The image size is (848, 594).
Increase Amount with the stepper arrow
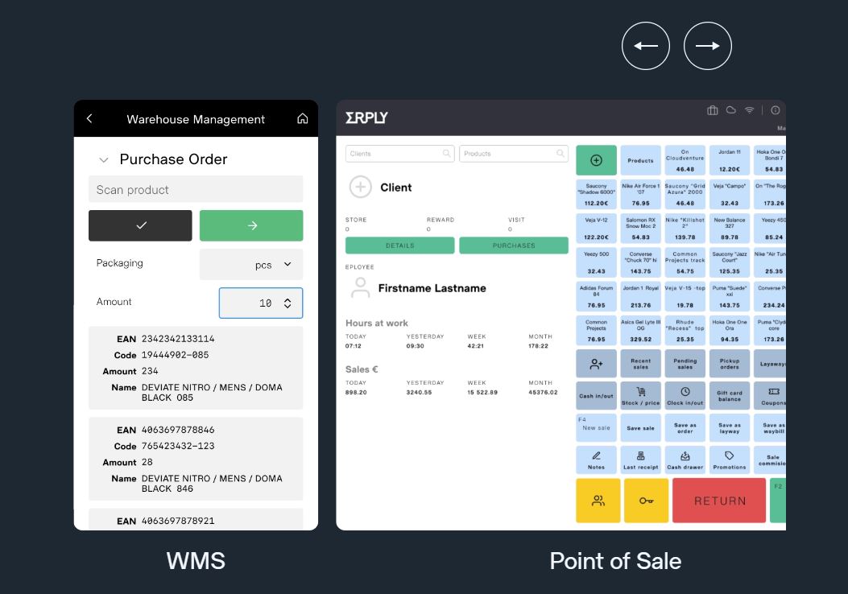[287, 298]
